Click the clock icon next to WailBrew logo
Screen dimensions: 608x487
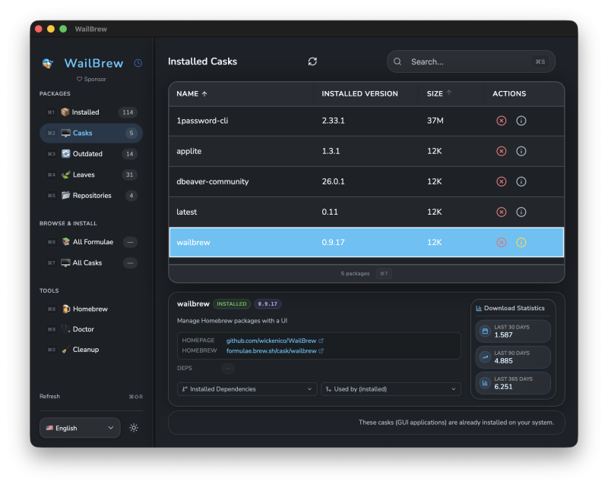coord(138,63)
